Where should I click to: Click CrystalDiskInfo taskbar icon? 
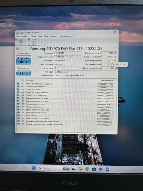click(x=107, y=169)
